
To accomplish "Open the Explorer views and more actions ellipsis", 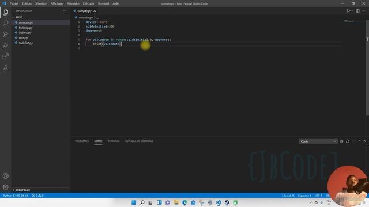I will click(x=65, y=11).
